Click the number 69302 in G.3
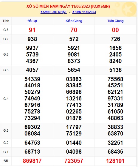This screenshot has height=167, width=138. (x=32, y=127)
